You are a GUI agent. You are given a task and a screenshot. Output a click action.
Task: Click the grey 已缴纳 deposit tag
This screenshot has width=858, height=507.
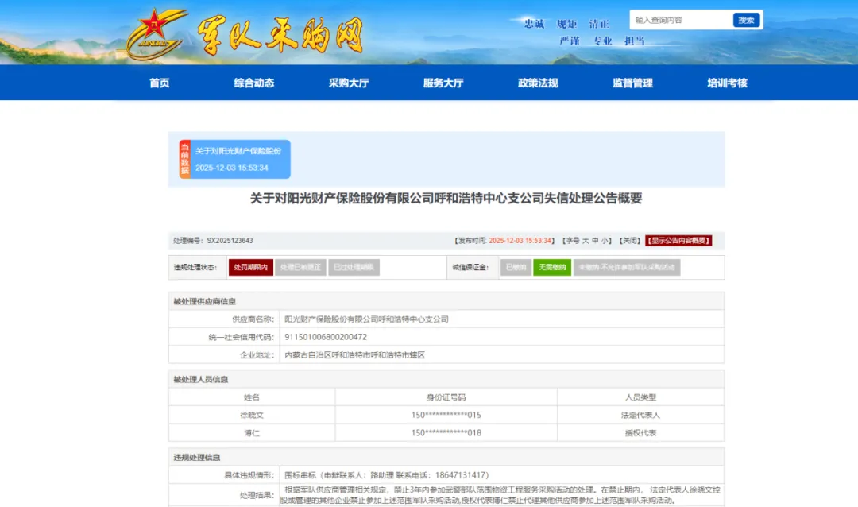click(516, 267)
